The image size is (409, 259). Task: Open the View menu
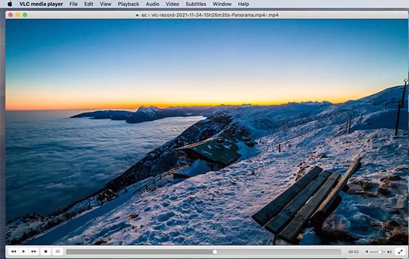106,4
